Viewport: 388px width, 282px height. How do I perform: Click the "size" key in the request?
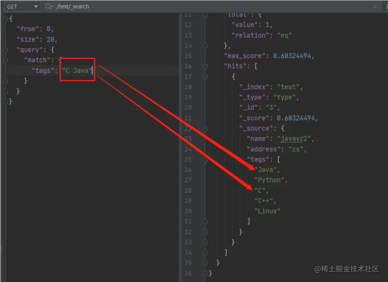[28, 40]
